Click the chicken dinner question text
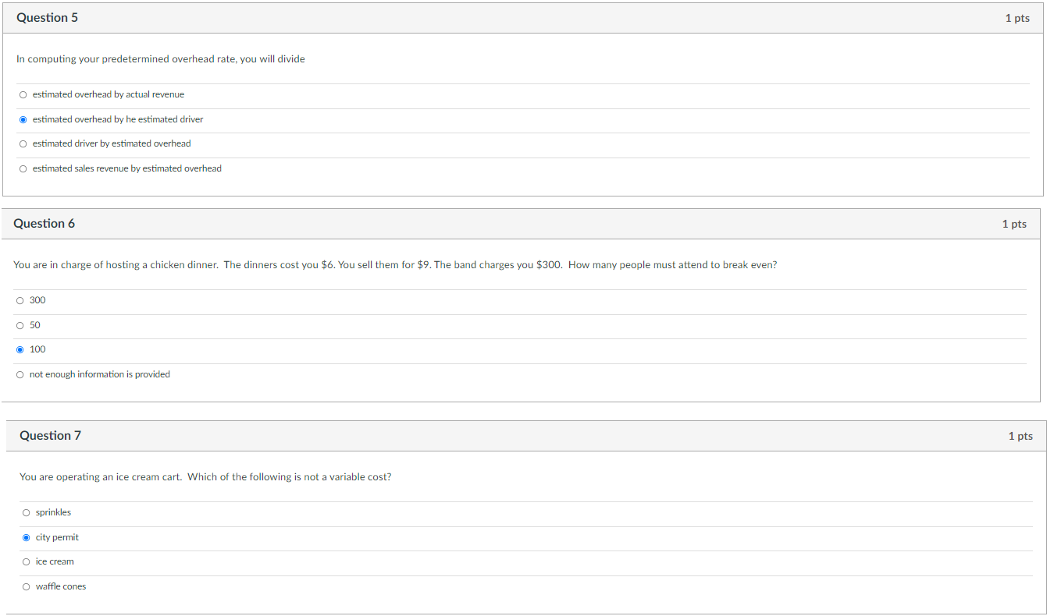The height and width of the screenshot is (616, 1054). pos(394,264)
